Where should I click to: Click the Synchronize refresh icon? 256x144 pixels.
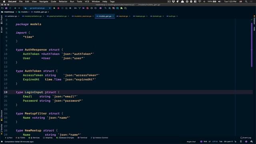(10, 8)
